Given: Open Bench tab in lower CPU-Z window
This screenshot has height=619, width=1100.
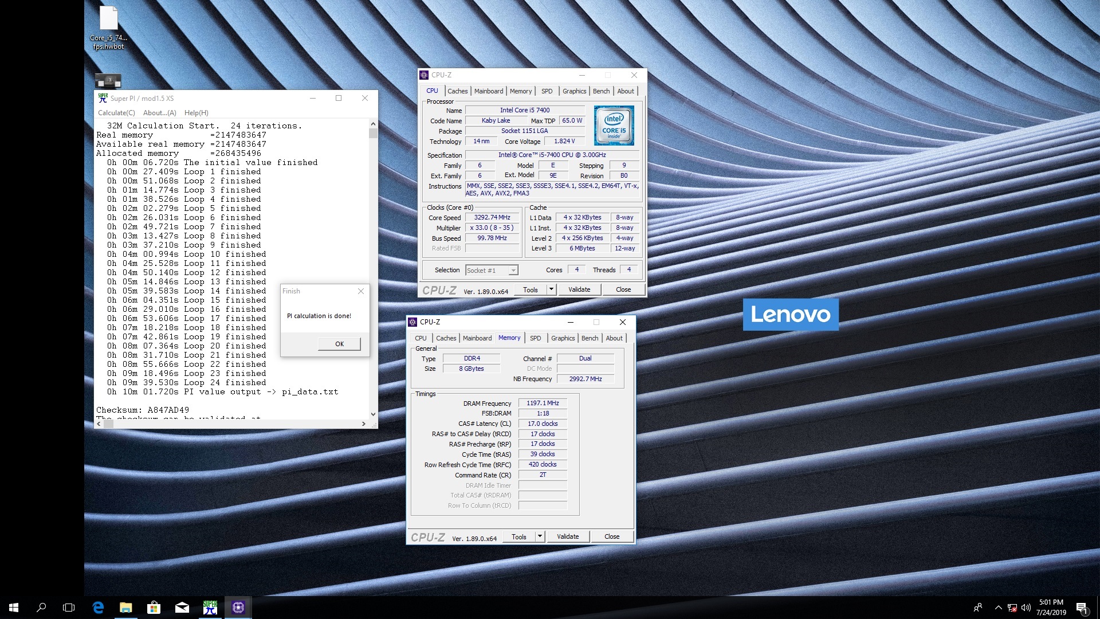Looking at the screenshot, I should (590, 338).
